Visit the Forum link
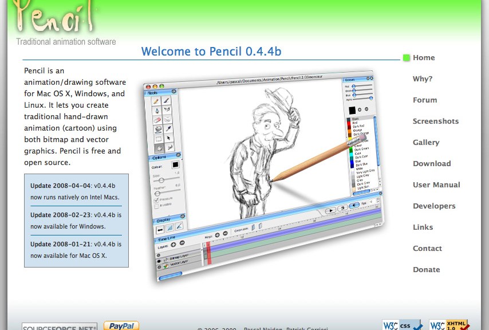 tap(424, 100)
